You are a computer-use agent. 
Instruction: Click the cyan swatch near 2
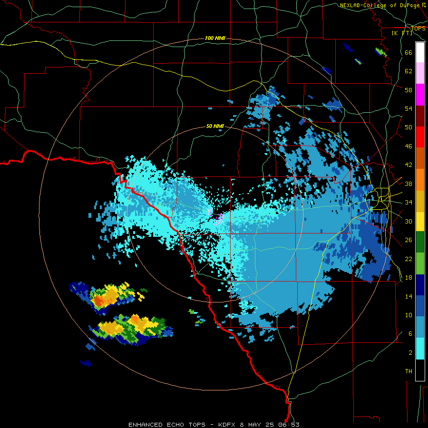420,349
